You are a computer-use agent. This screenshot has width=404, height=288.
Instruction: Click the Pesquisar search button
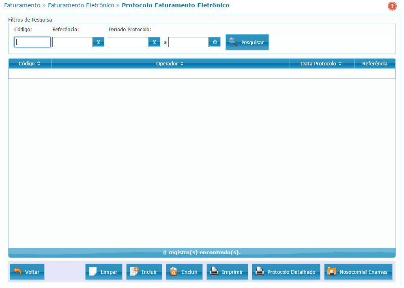tap(247, 42)
